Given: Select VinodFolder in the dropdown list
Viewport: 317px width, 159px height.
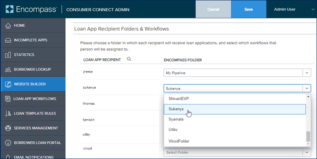Looking at the screenshot, I should pos(235,141).
